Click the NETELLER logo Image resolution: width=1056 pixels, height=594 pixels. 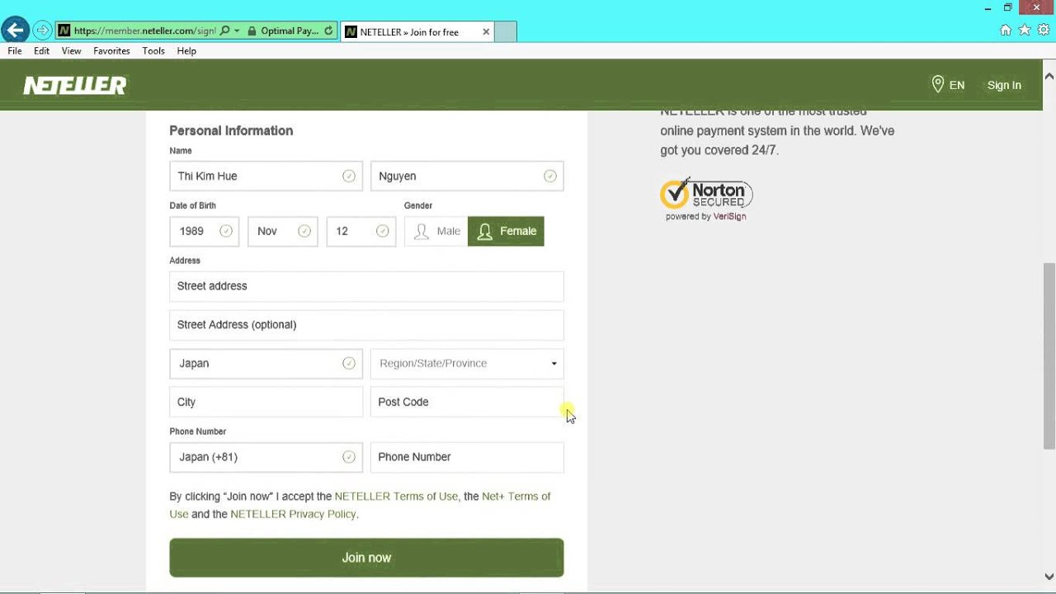click(75, 85)
